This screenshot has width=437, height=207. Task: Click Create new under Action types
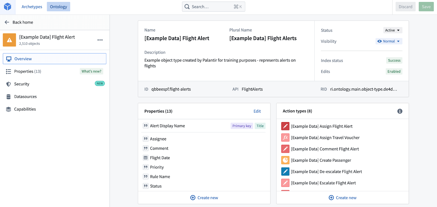coord(342,197)
